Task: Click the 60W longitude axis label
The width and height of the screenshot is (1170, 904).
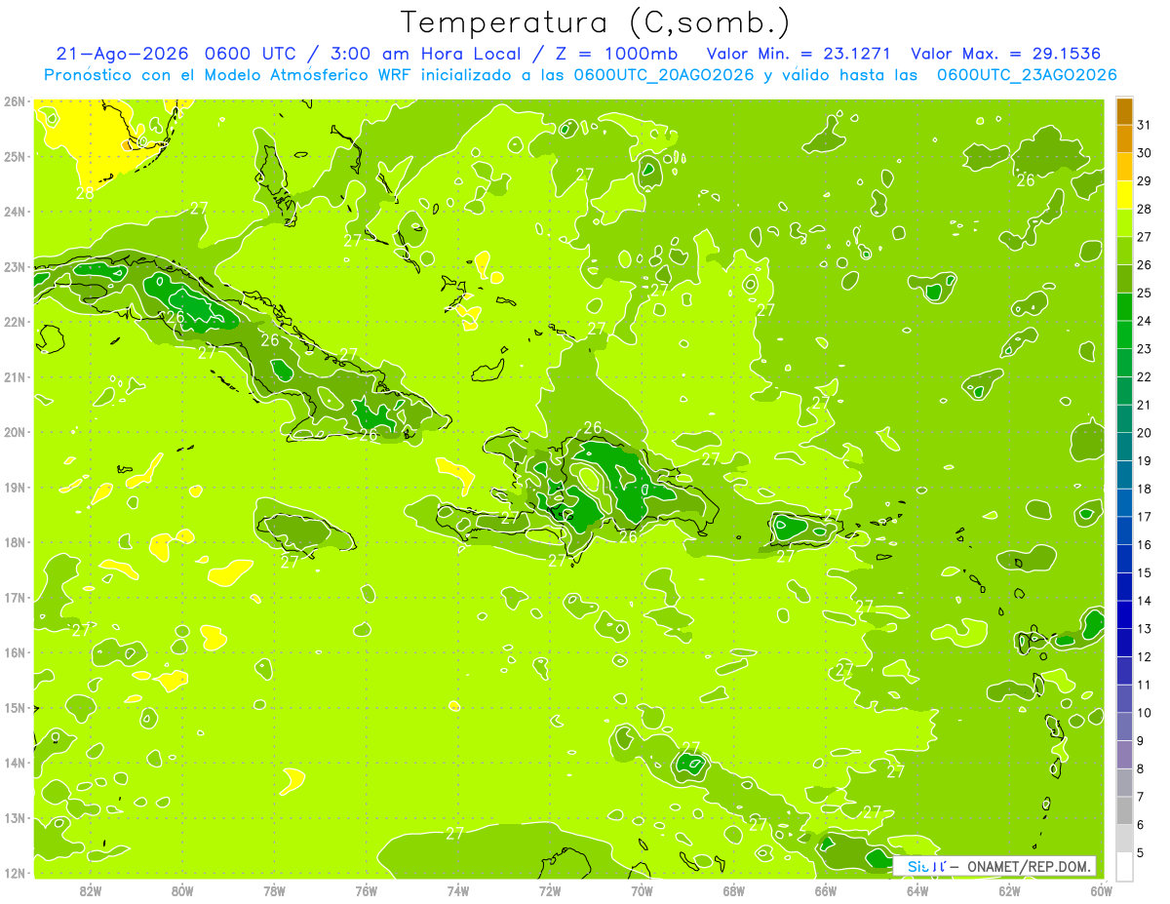Action: pos(1102,890)
